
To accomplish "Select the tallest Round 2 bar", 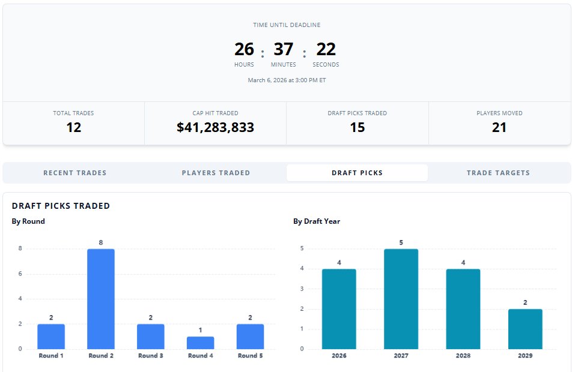I will pyautogui.click(x=101, y=299).
